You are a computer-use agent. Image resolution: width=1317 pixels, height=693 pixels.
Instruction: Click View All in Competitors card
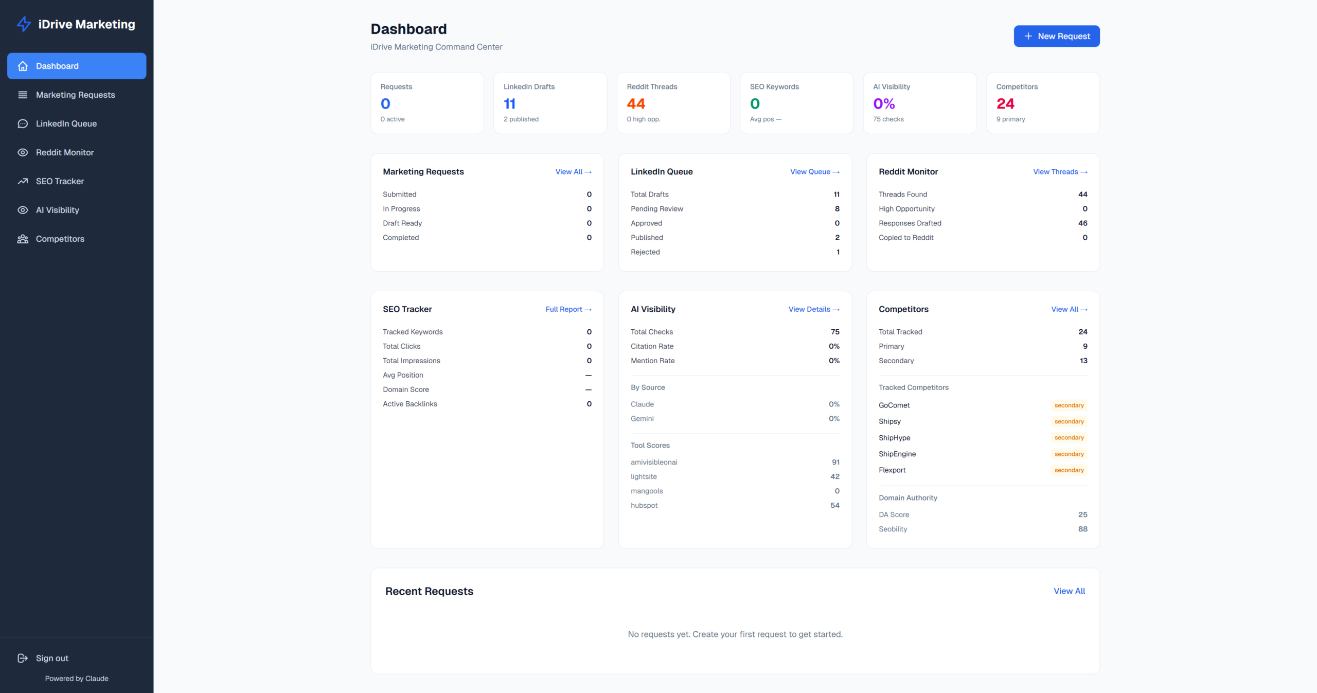(1069, 309)
